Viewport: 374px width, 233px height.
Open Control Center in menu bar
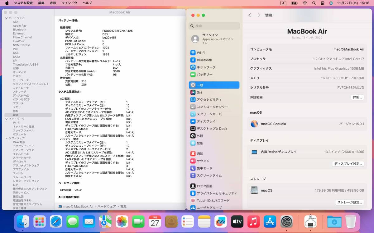323,3
